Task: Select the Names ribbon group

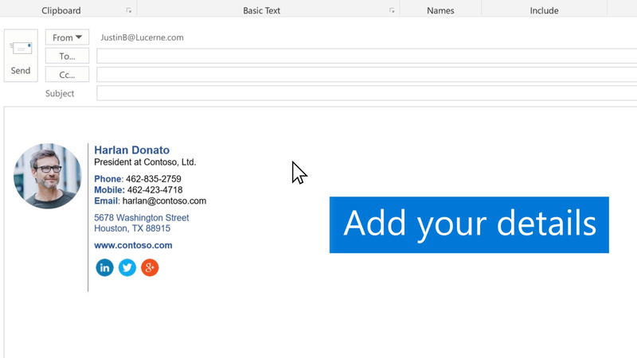Action: pos(440,11)
